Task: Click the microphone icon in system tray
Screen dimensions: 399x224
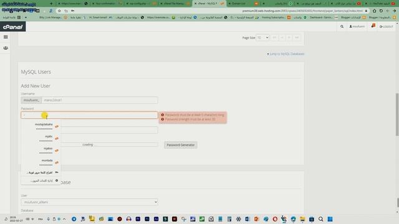Action: tap(49, 219)
